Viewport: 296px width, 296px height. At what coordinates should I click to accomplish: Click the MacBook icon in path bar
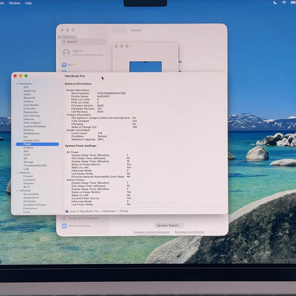coord(67,211)
